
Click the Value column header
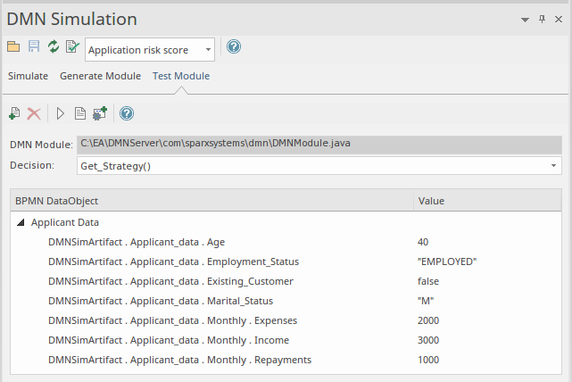tap(431, 201)
